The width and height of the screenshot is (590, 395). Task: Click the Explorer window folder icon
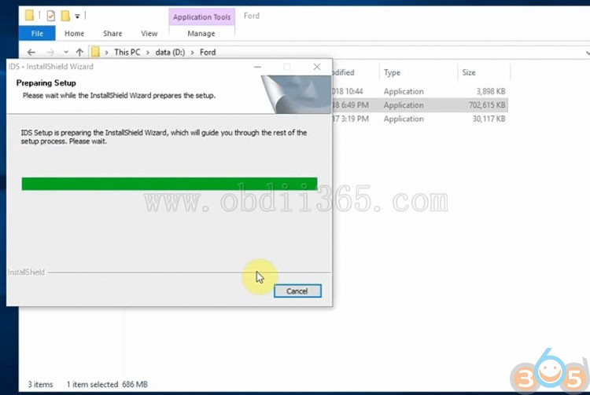[29, 16]
